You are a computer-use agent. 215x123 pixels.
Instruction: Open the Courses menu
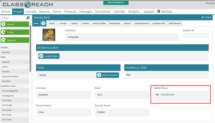31,12
